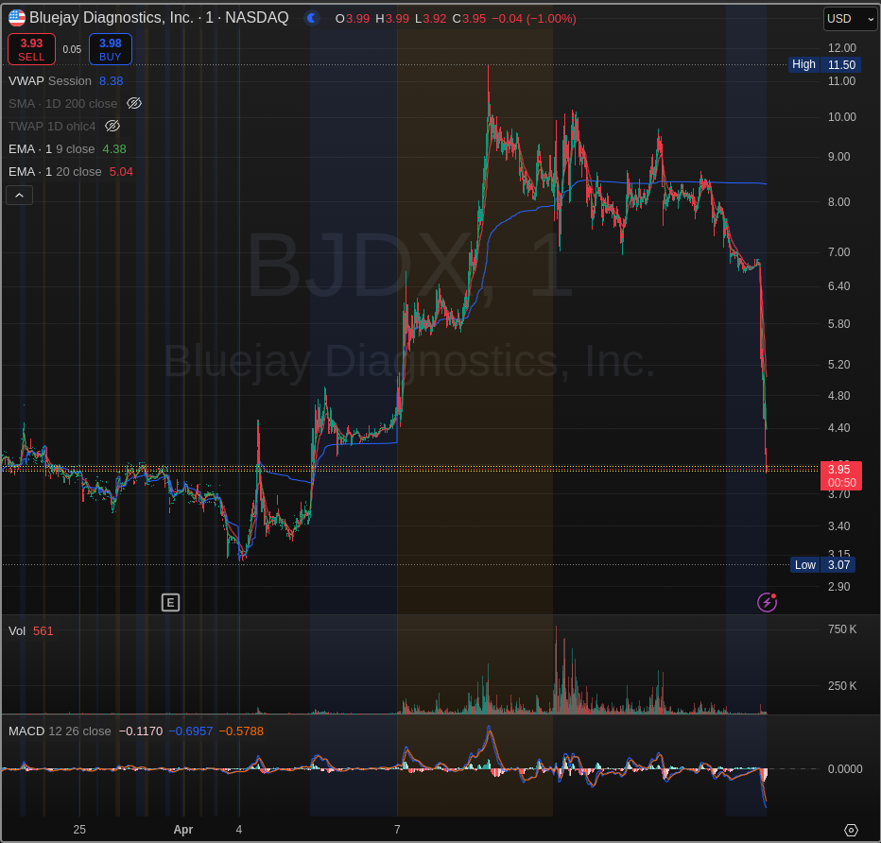Click the US flag symbol logo
Screen dimensions: 881x843
[17, 18]
